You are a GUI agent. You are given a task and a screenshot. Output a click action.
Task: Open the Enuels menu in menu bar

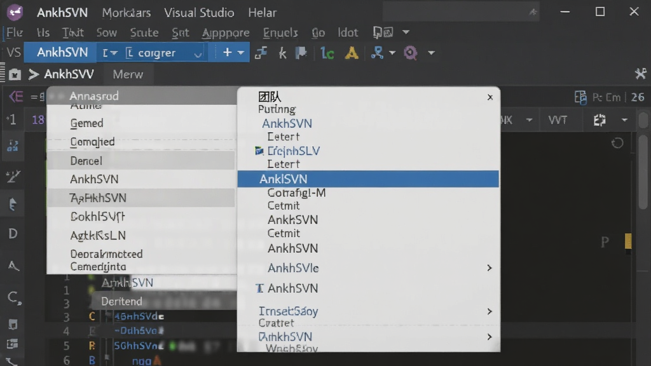(x=280, y=32)
